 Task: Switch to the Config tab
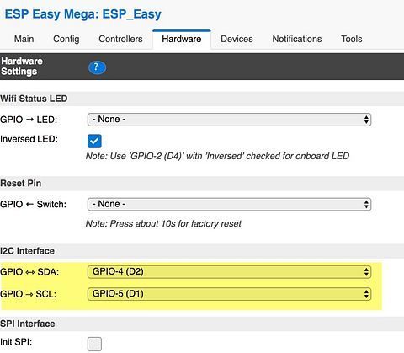click(66, 39)
